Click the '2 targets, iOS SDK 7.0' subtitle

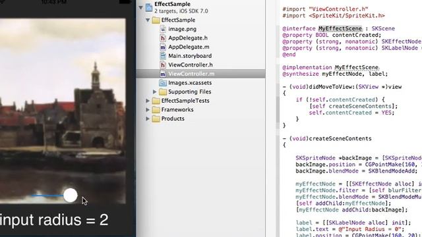[x=181, y=11]
